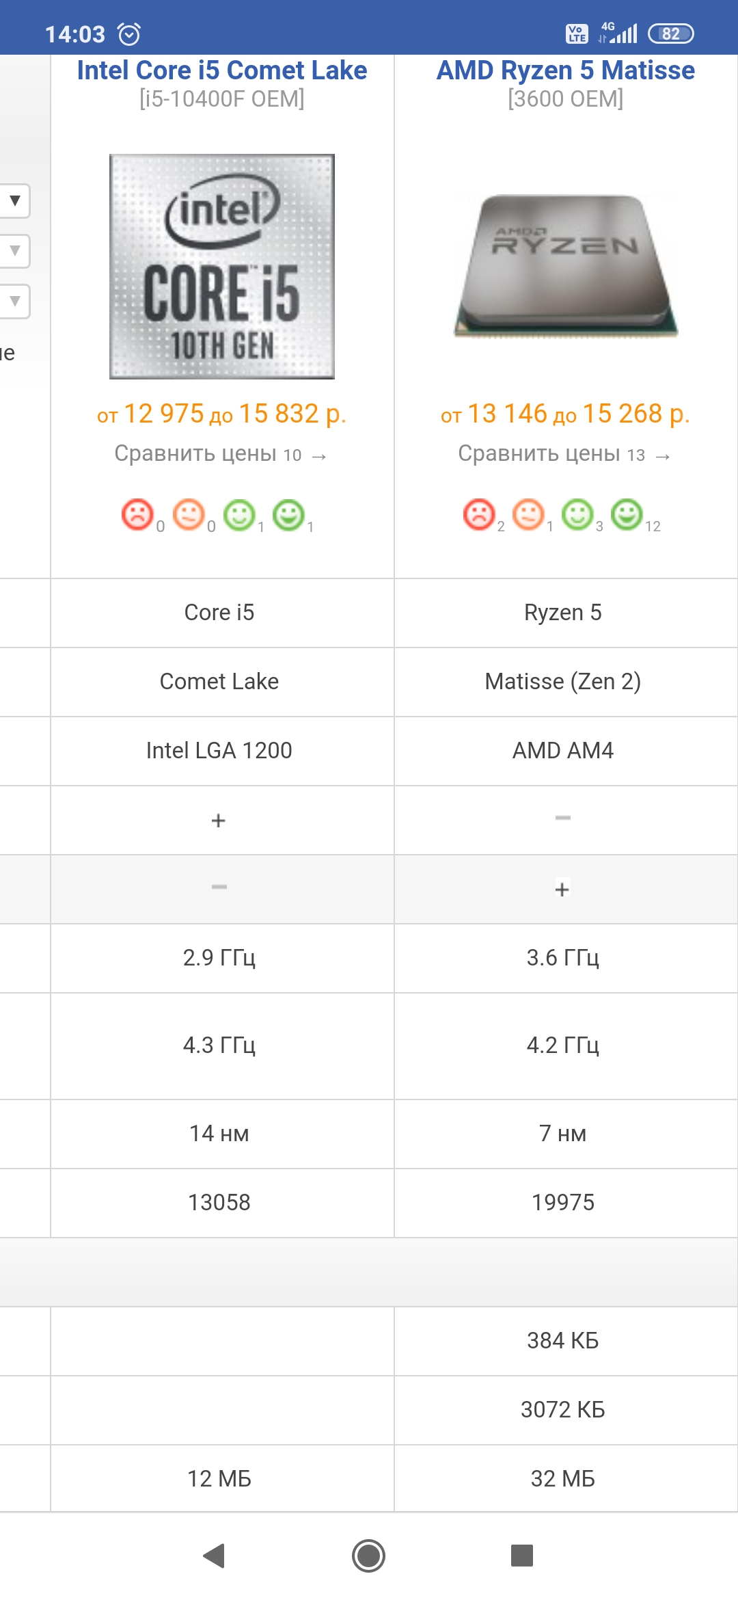Screen dimensions: 738x1600
Task: Click the green happy smiley with 12 votes
Action: [x=627, y=514]
